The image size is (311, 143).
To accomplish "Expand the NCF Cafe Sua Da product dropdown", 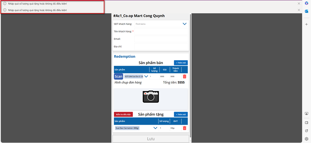I will (146, 76).
